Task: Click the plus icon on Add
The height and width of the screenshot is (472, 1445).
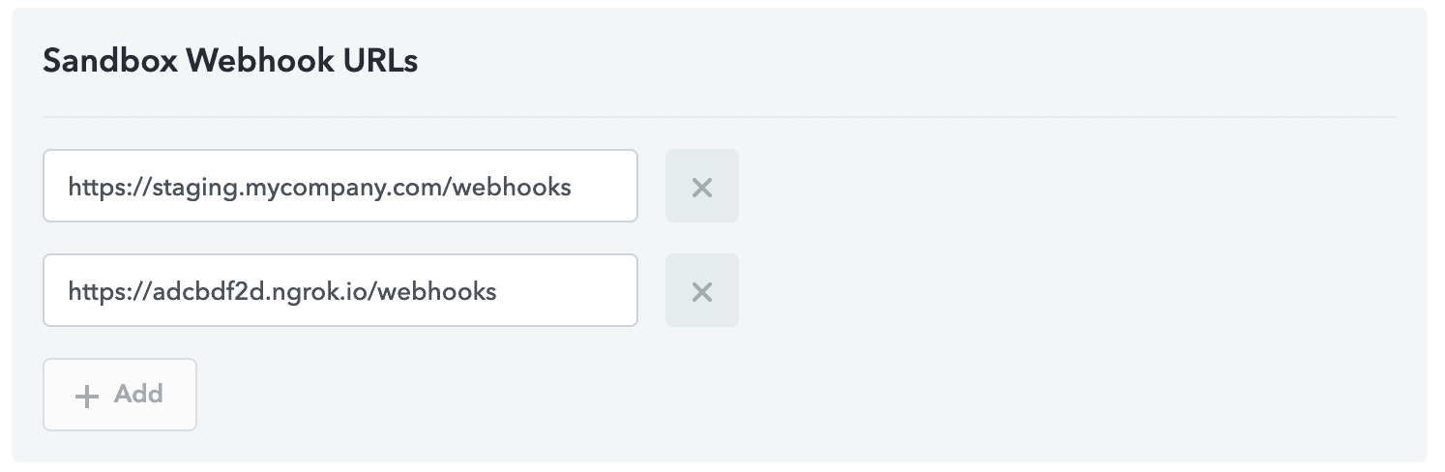Action: [87, 396]
